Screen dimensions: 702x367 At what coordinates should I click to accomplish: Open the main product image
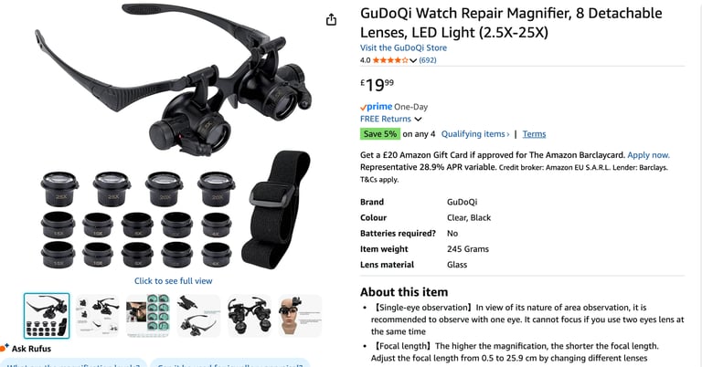(174, 137)
